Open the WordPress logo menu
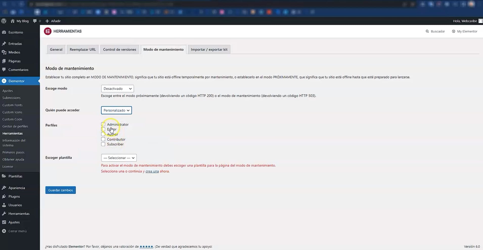 pyautogui.click(x=4, y=21)
